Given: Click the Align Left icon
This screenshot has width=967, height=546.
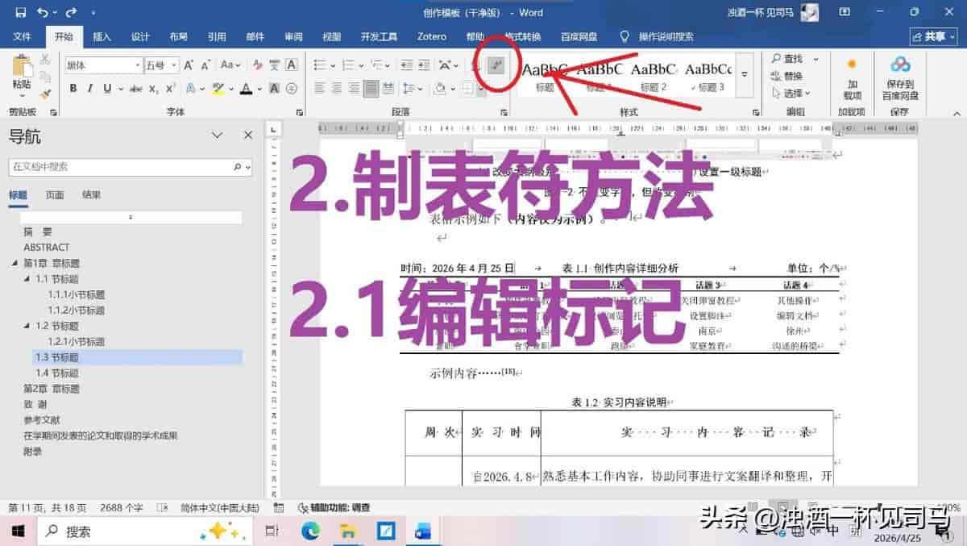Looking at the screenshot, I should (320, 89).
